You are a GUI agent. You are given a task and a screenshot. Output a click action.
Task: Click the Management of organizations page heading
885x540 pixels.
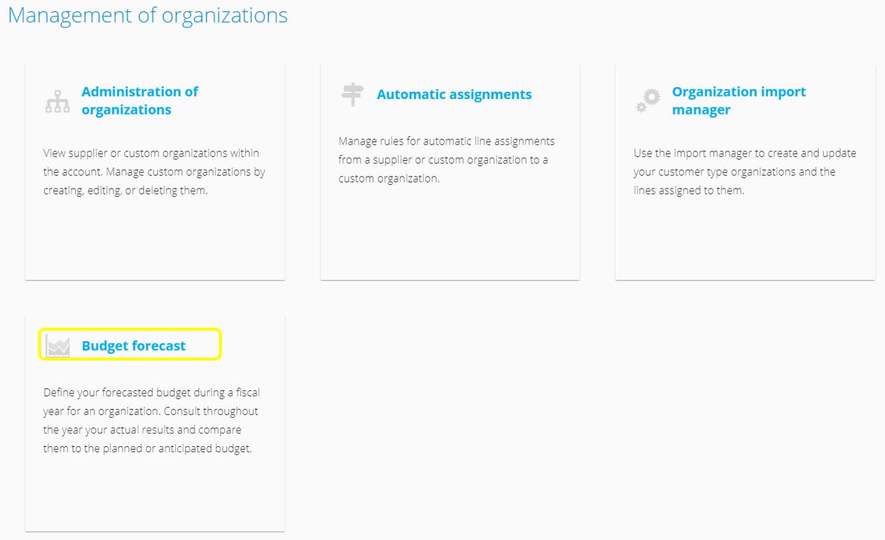pyautogui.click(x=148, y=15)
